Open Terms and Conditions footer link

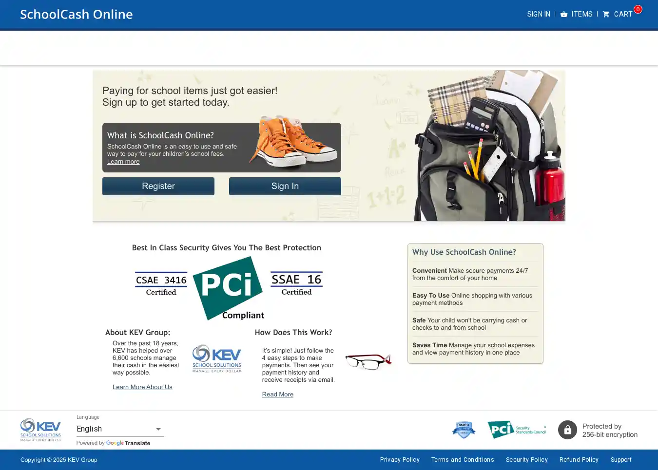click(462, 460)
